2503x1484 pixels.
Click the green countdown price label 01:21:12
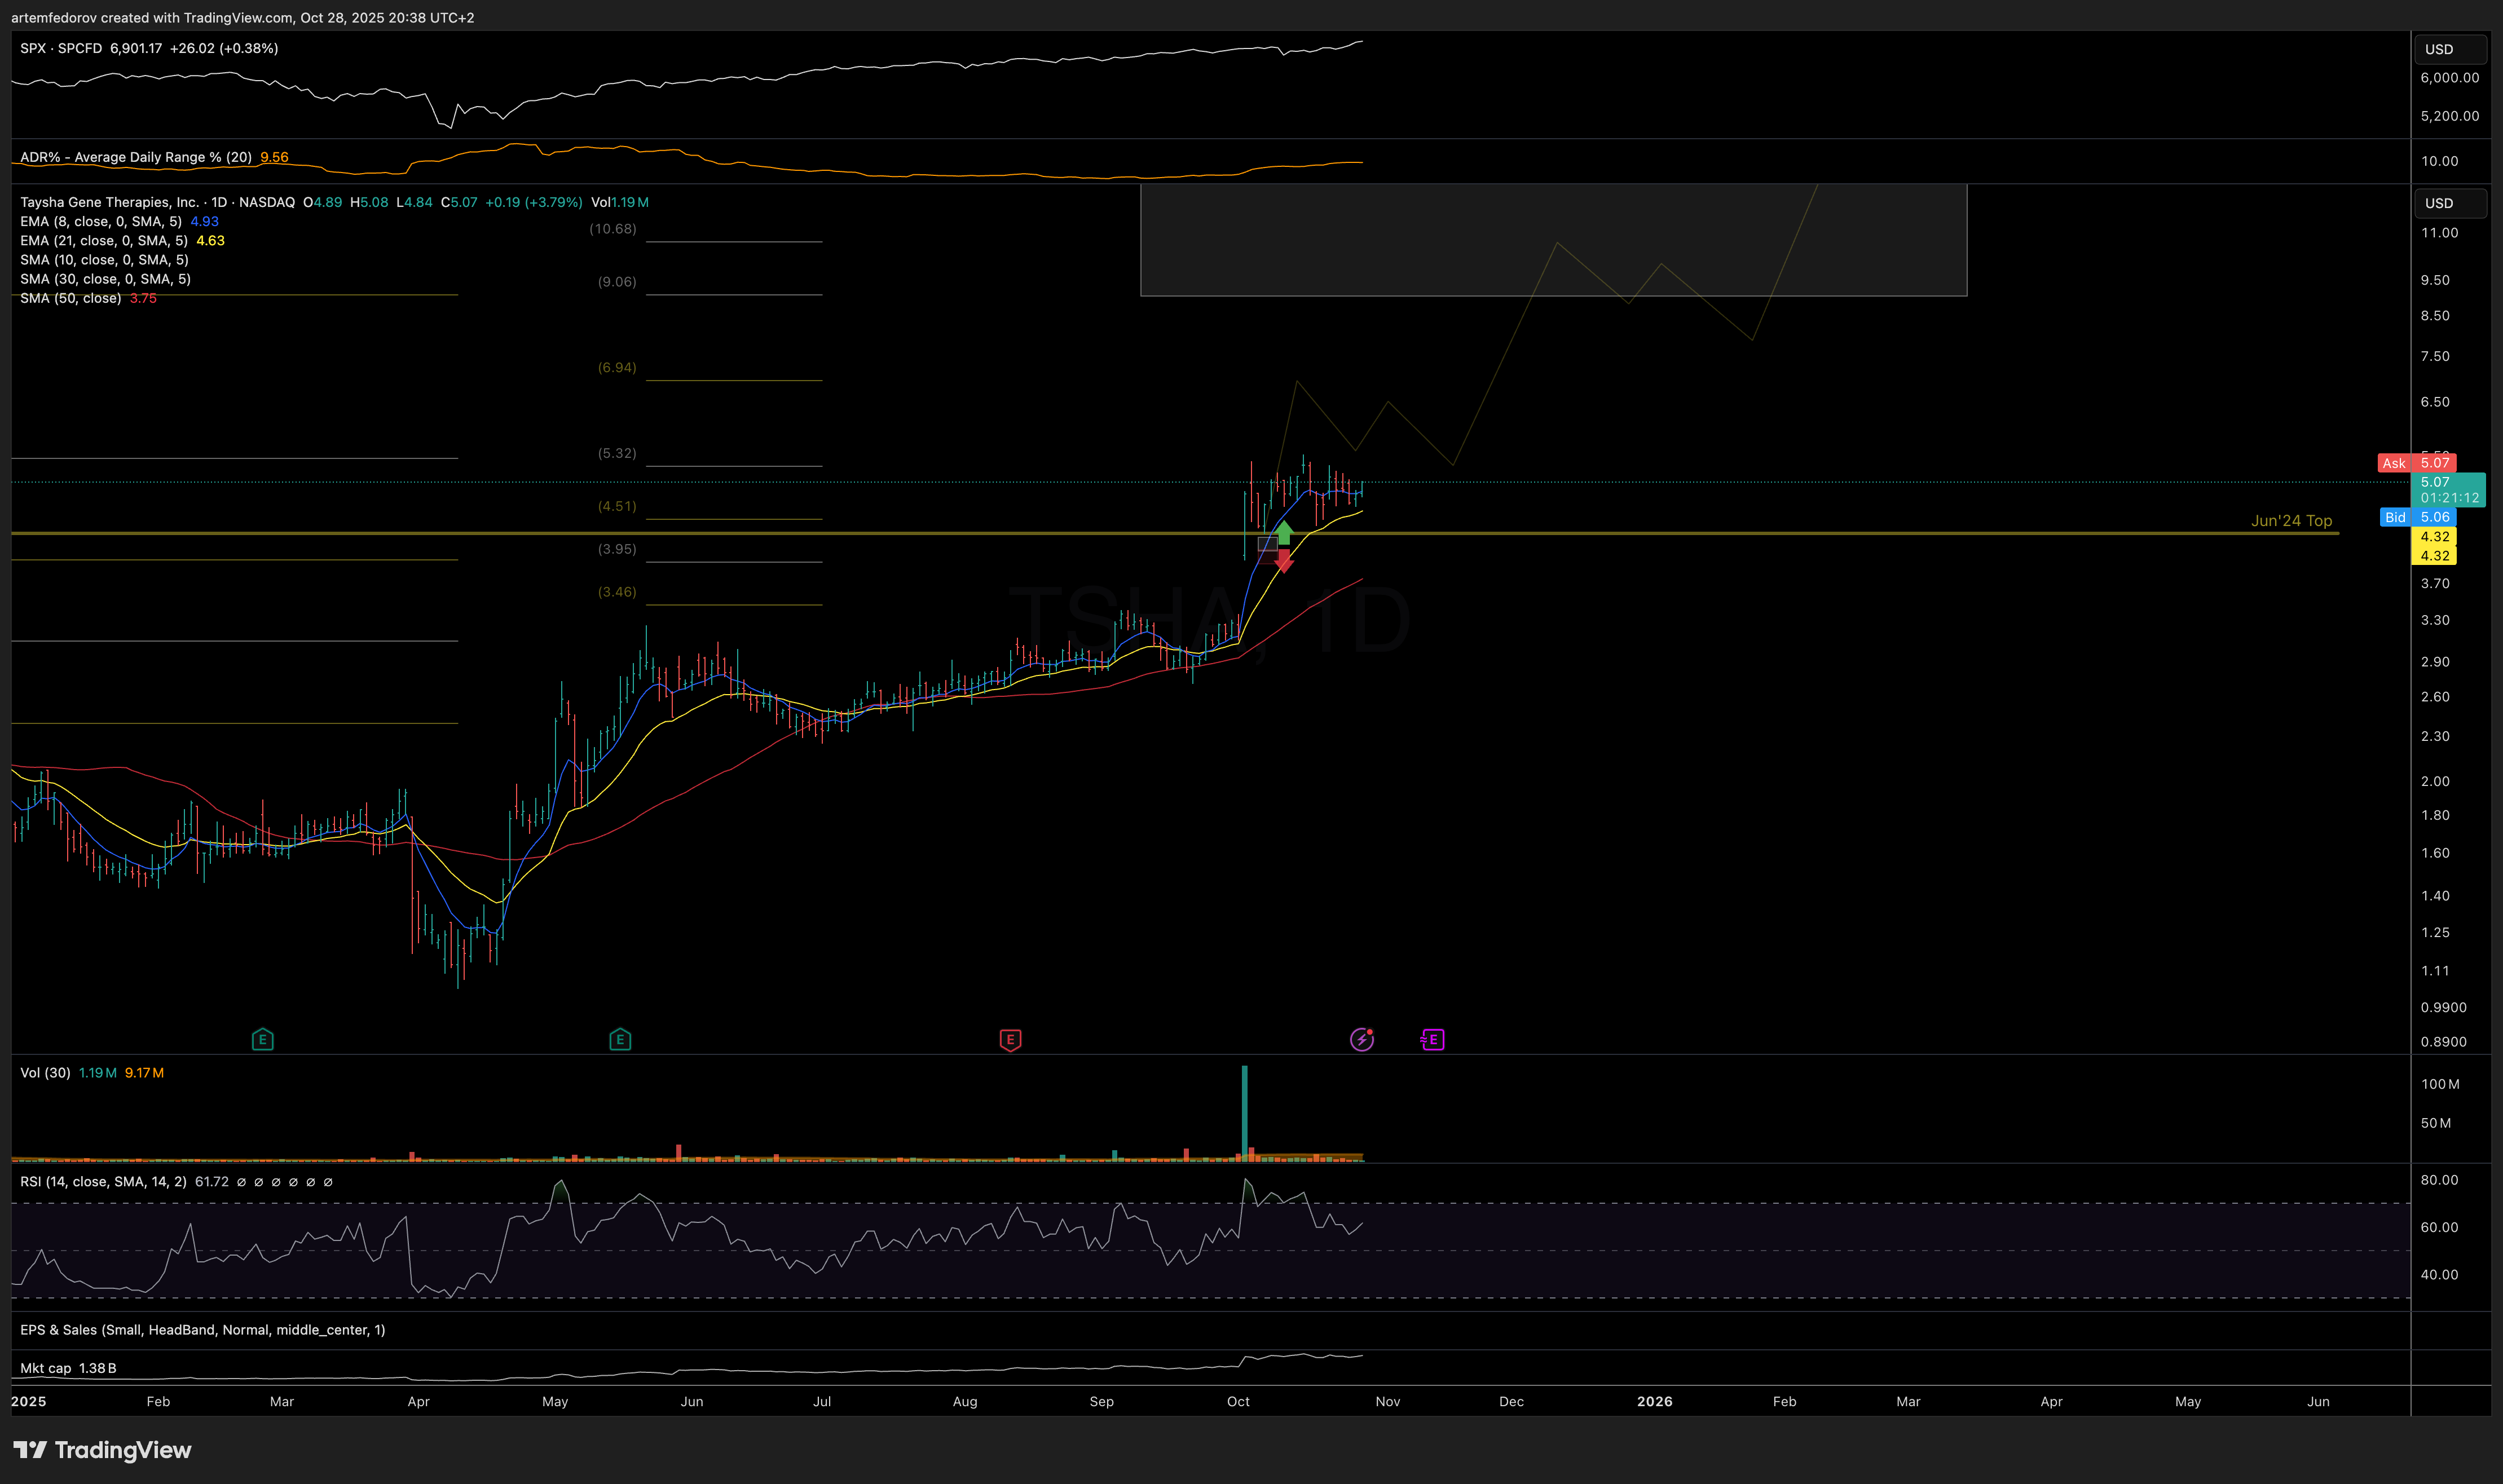pyautogui.click(x=2449, y=490)
